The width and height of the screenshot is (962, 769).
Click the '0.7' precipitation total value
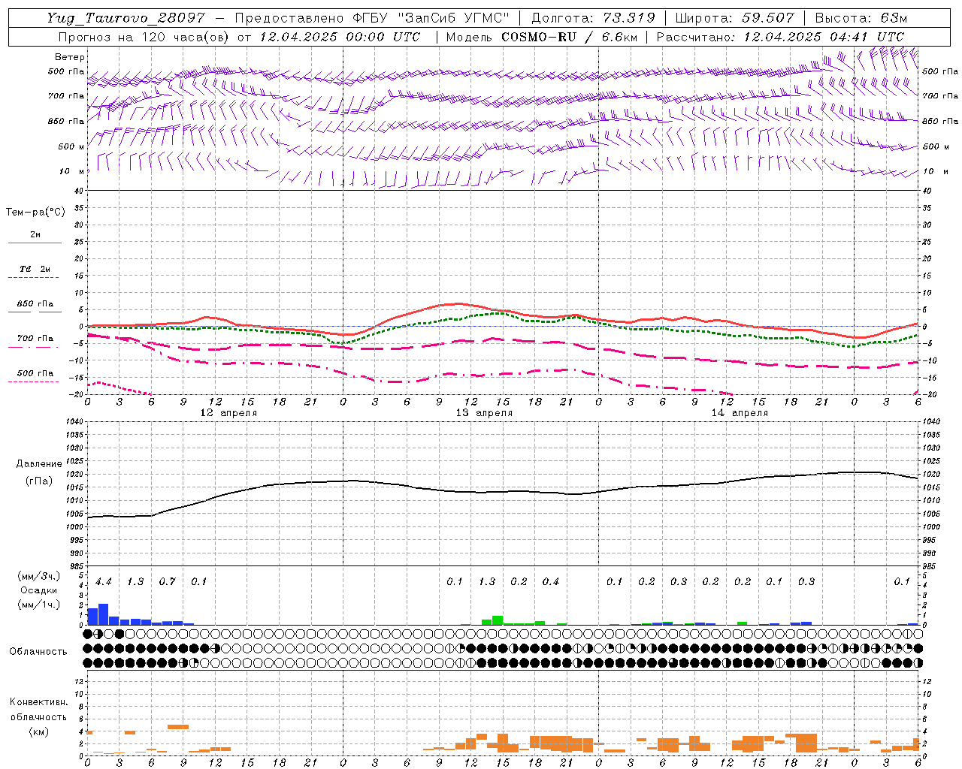coord(168,582)
